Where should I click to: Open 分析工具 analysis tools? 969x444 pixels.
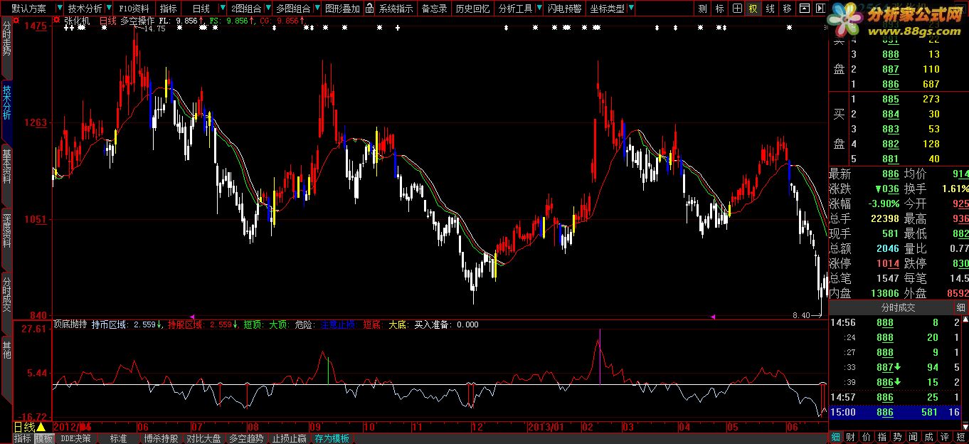[x=515, y=9]
